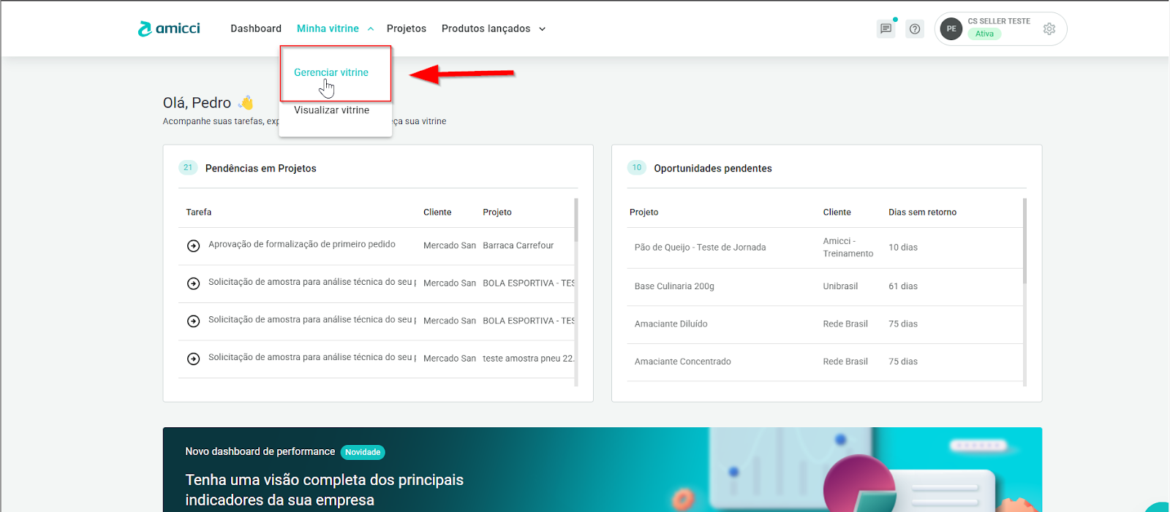Click arrow icon beside BOLA ESPORTIVA first task
Screen dimensions: 1170x512
[193, 283]
